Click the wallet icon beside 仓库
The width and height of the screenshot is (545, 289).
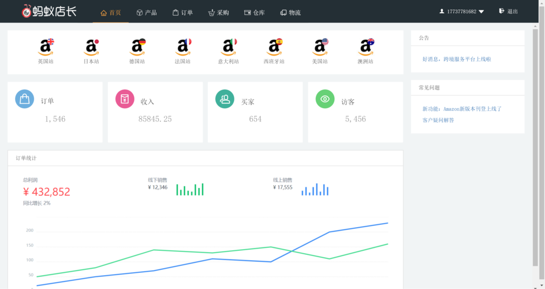coord(248,13)
